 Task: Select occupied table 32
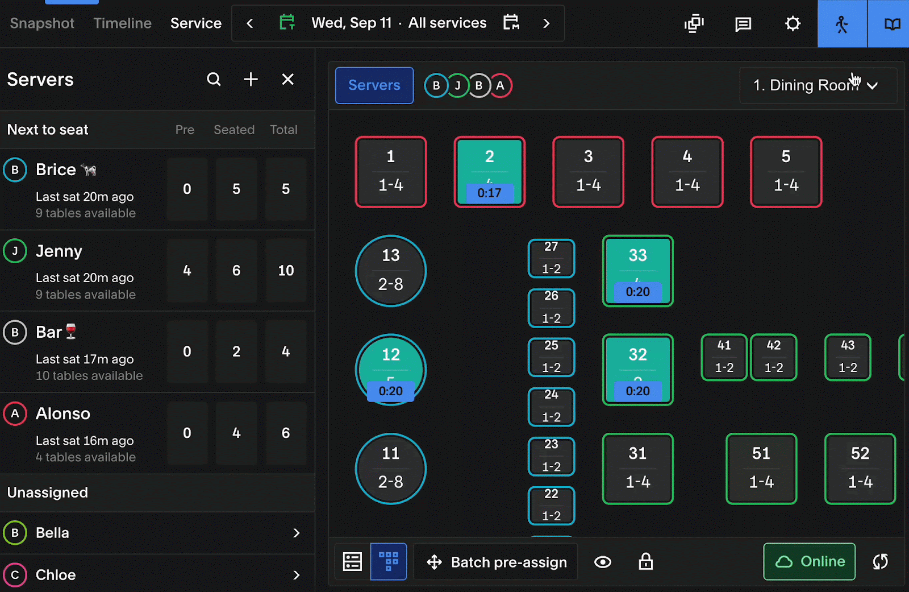click(638, 370)
